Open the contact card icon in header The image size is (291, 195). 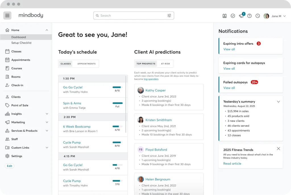click(x=225, y=16)
